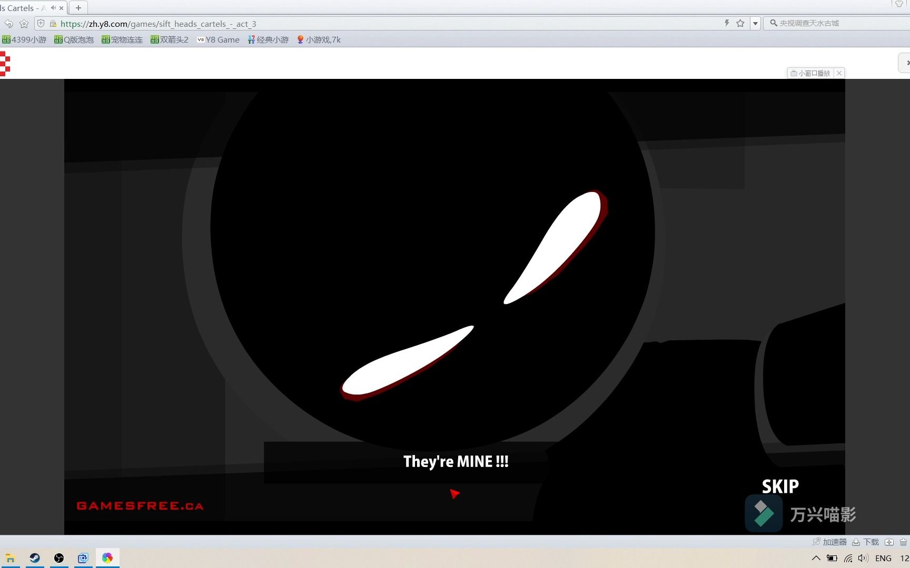This screenshot has width=910, height=568.
Task: Click the first-aid kit repair icon
Action: (889, 542)
